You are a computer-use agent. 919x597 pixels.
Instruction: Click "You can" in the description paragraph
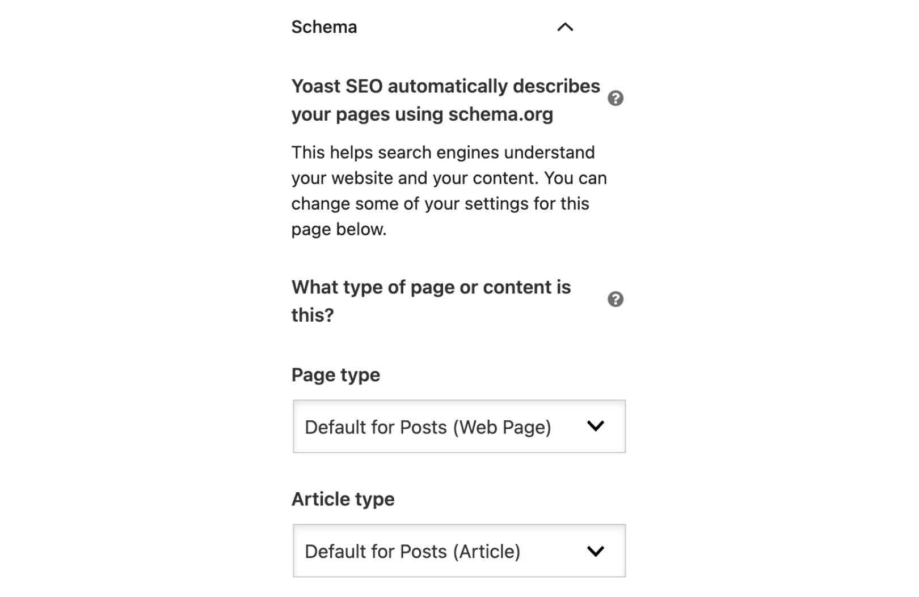point(575,178)
